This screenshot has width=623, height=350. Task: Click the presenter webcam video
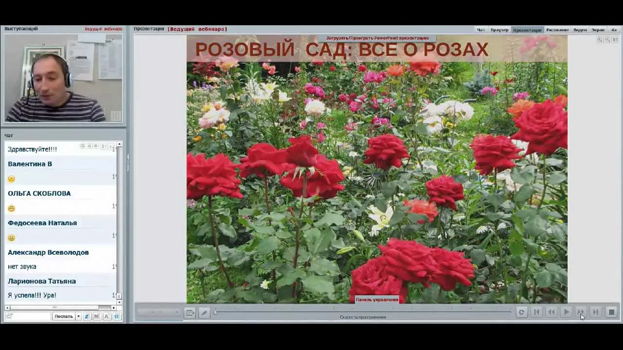point(63,77)
